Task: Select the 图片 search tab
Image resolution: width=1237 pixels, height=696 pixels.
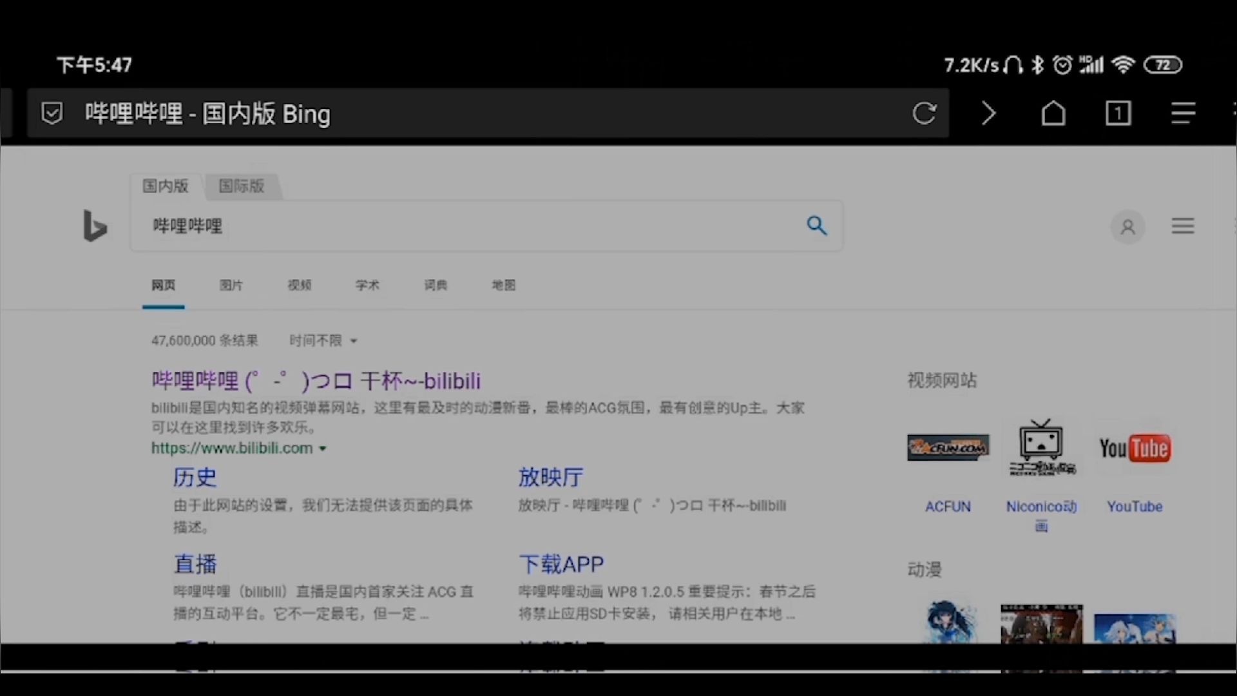Action: pyautogui.click(x=231, y=285)
